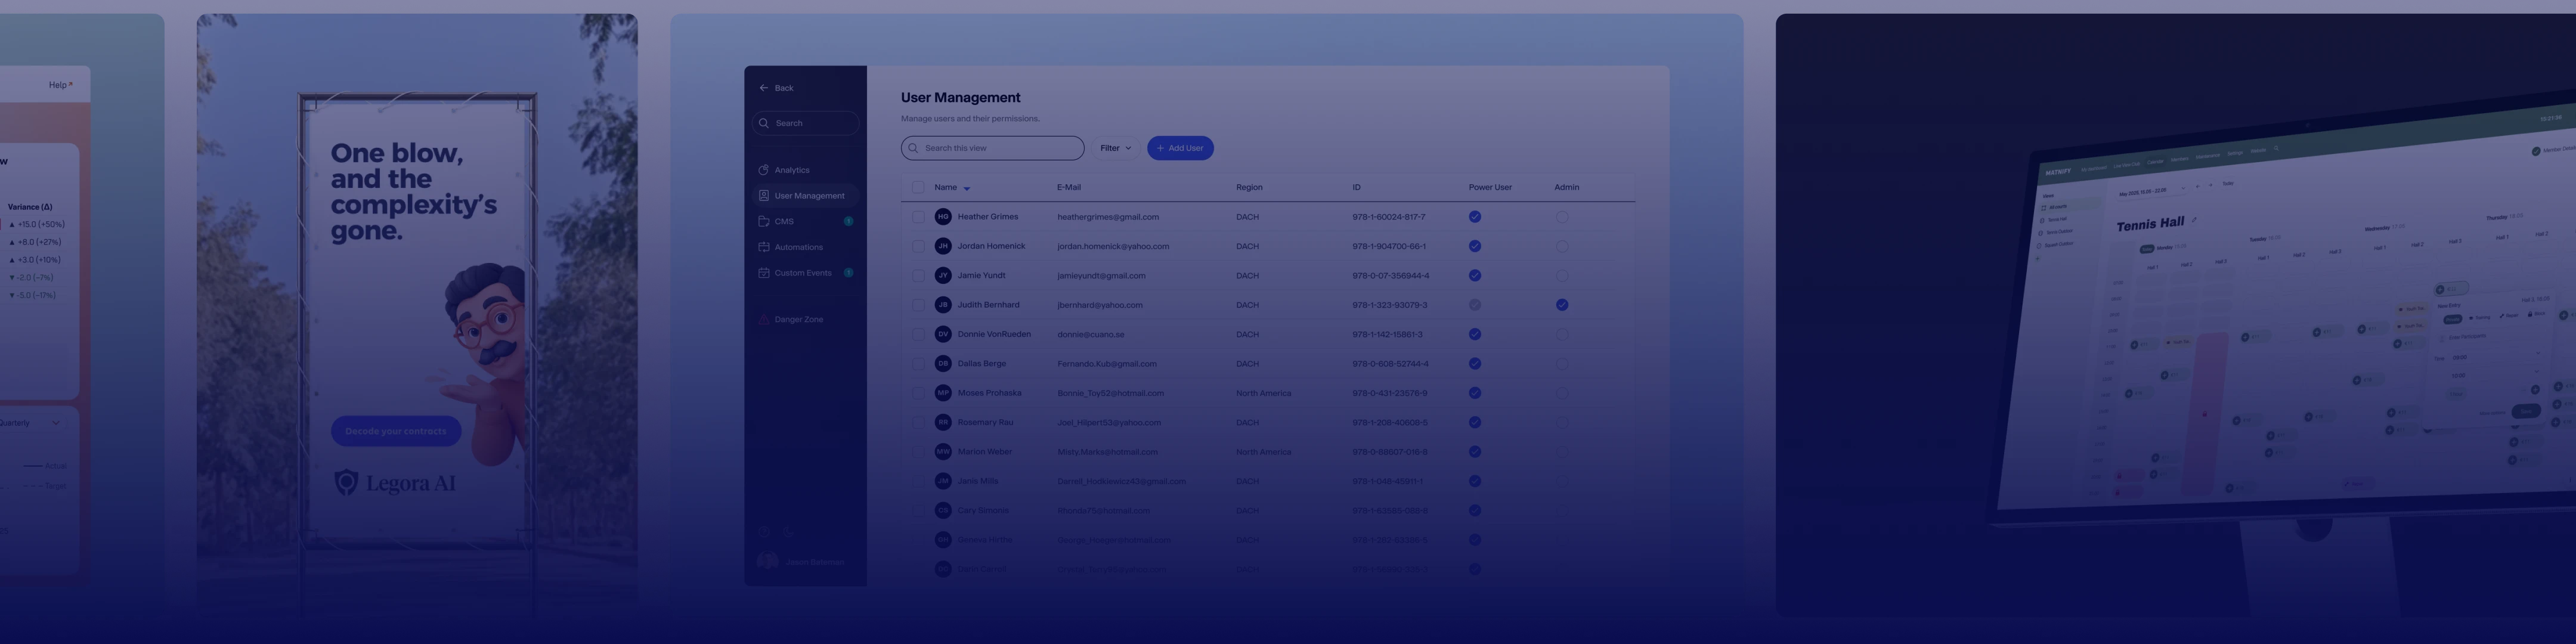Image resolution: width=2576 pixels, height=644 pixels.
Task: Click the Add User button
Action: point(1179,148)
